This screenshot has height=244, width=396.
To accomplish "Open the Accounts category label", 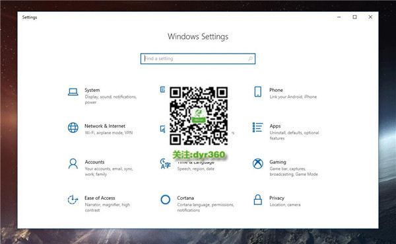I will 94,162.
